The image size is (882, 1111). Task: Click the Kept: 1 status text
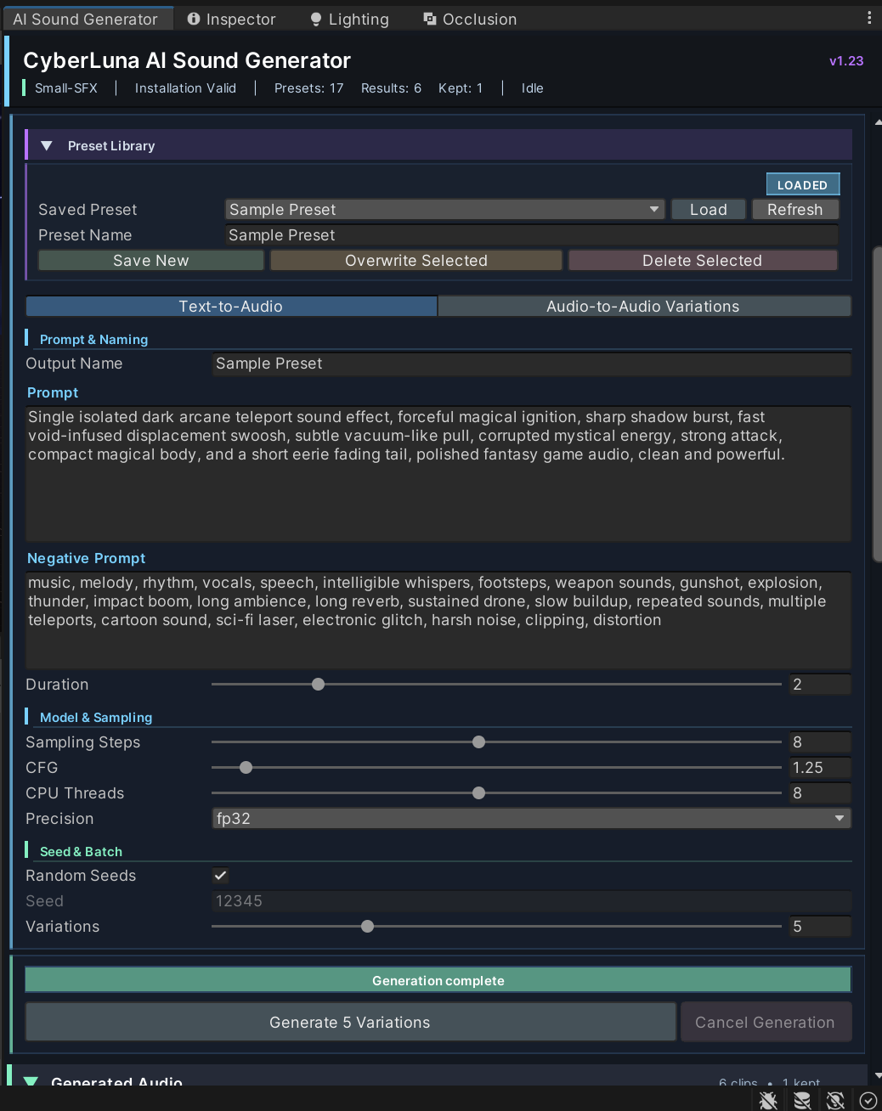pyautogui.click(x=461, y=88)
